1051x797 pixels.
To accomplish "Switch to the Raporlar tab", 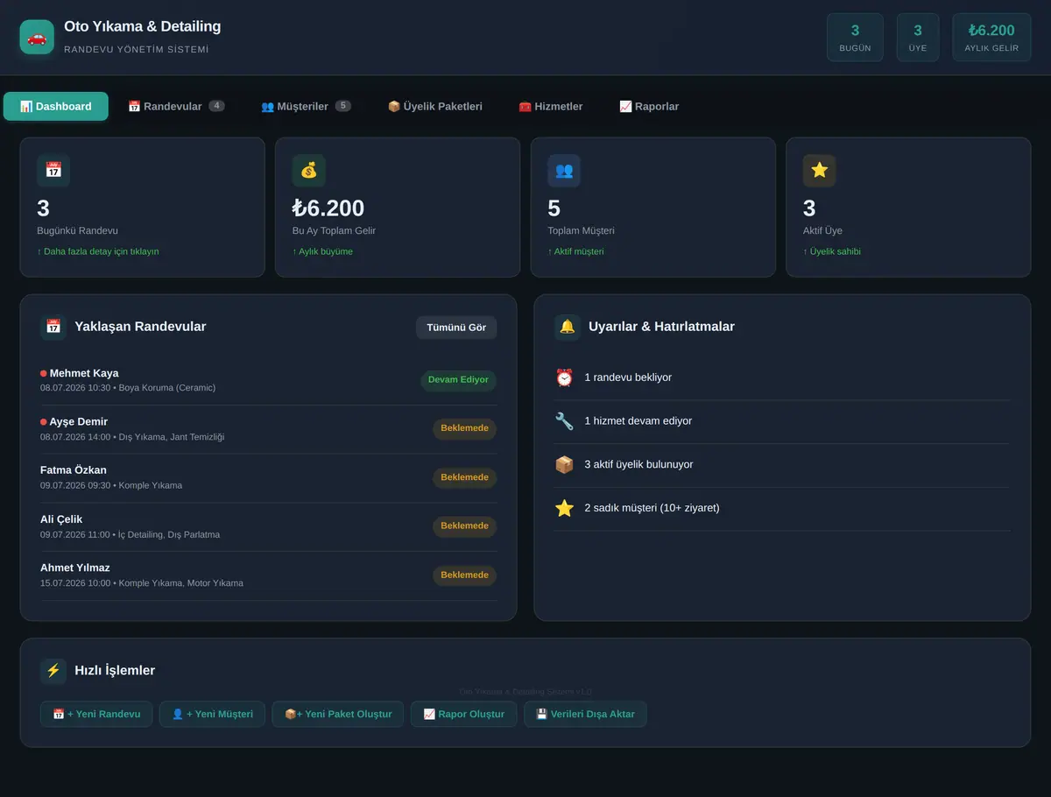I will tap(649, 106).
